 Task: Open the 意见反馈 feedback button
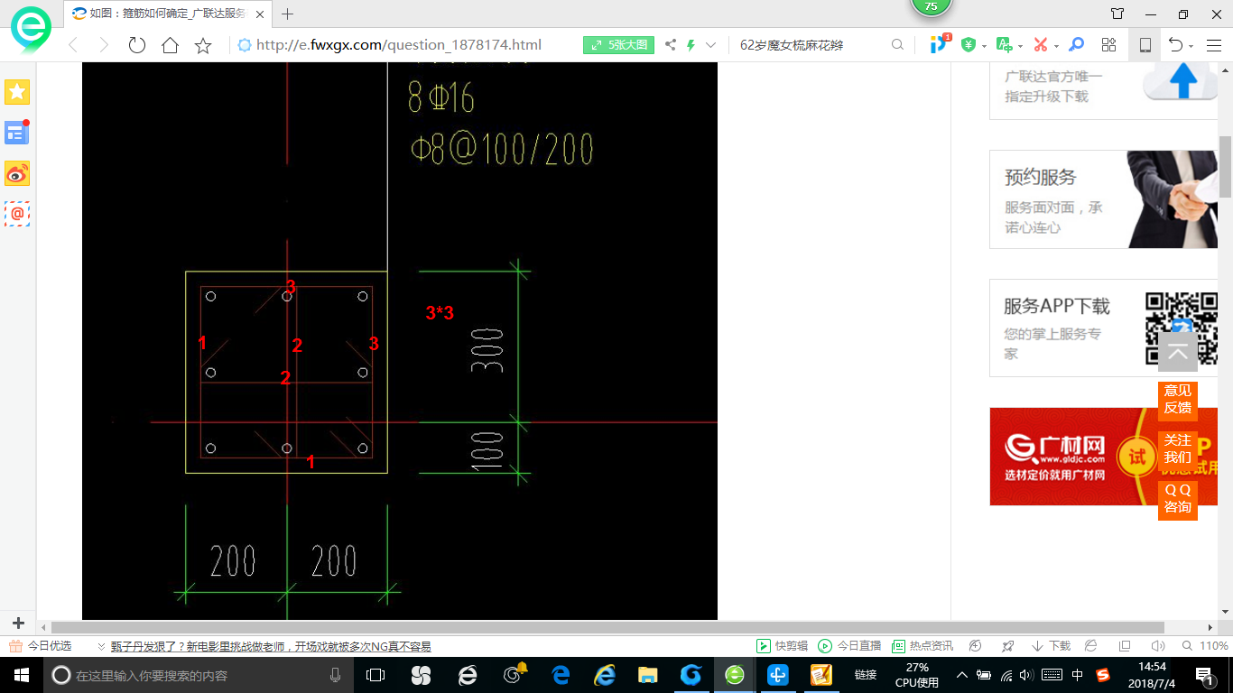[x=1177, y=400]
